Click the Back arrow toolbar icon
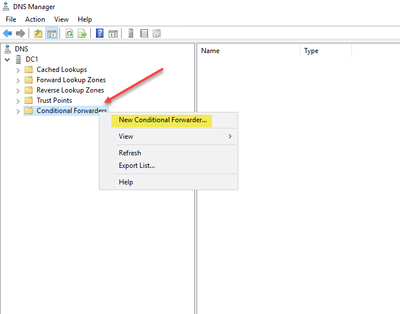This screenshot has height=314, width=400. tap(7, 33)
